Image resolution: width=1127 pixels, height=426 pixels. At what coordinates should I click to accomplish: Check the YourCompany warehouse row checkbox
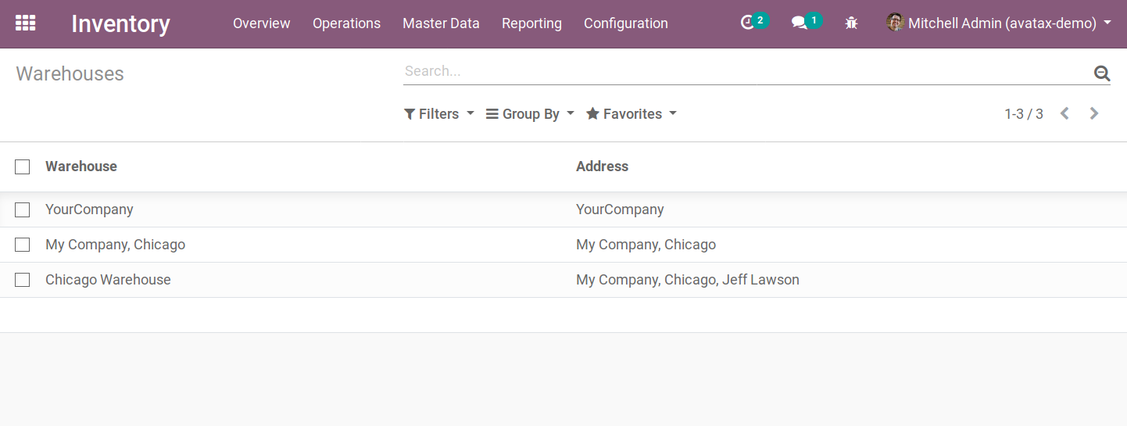click(23, 209)
